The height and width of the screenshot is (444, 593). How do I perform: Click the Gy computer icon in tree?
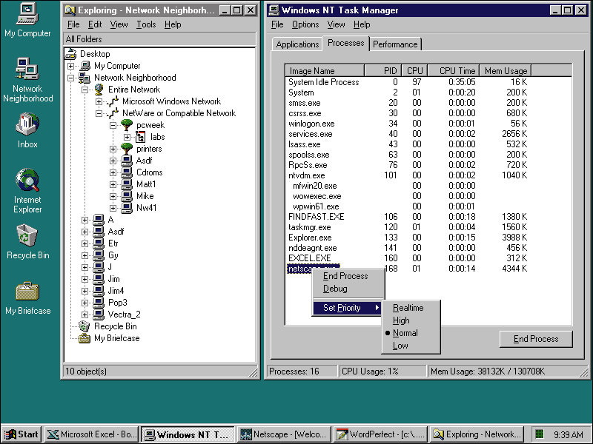click(99, 255)
